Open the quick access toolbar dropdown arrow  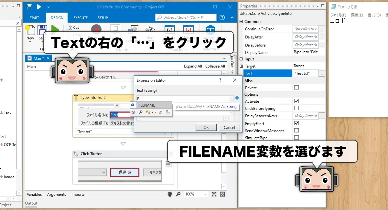pyautogui.click(x=48, y=7)
